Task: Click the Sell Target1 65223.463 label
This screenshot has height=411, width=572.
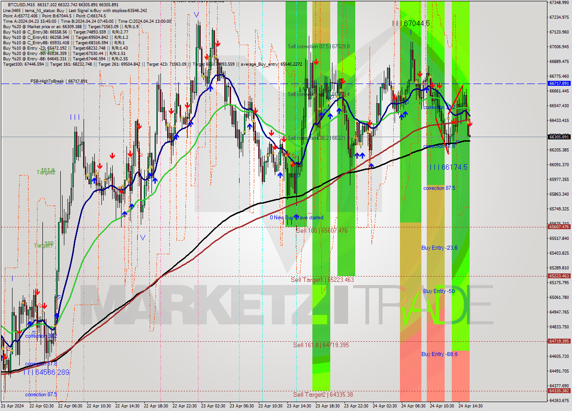Action: point(322,280)
